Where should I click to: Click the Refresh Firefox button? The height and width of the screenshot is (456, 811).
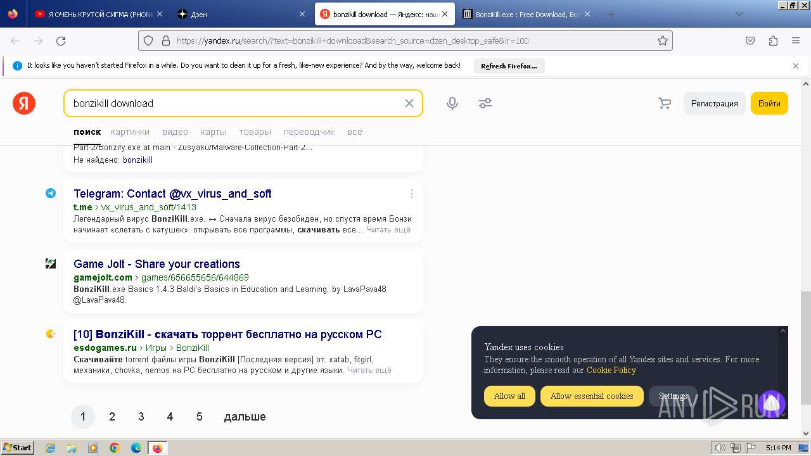(x=509, y=66)
